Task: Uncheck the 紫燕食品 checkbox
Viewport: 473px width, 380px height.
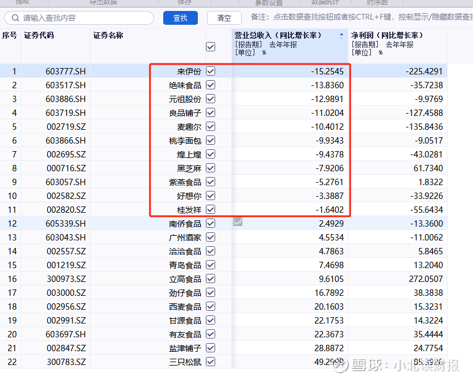Action: [x=211, y=182]
